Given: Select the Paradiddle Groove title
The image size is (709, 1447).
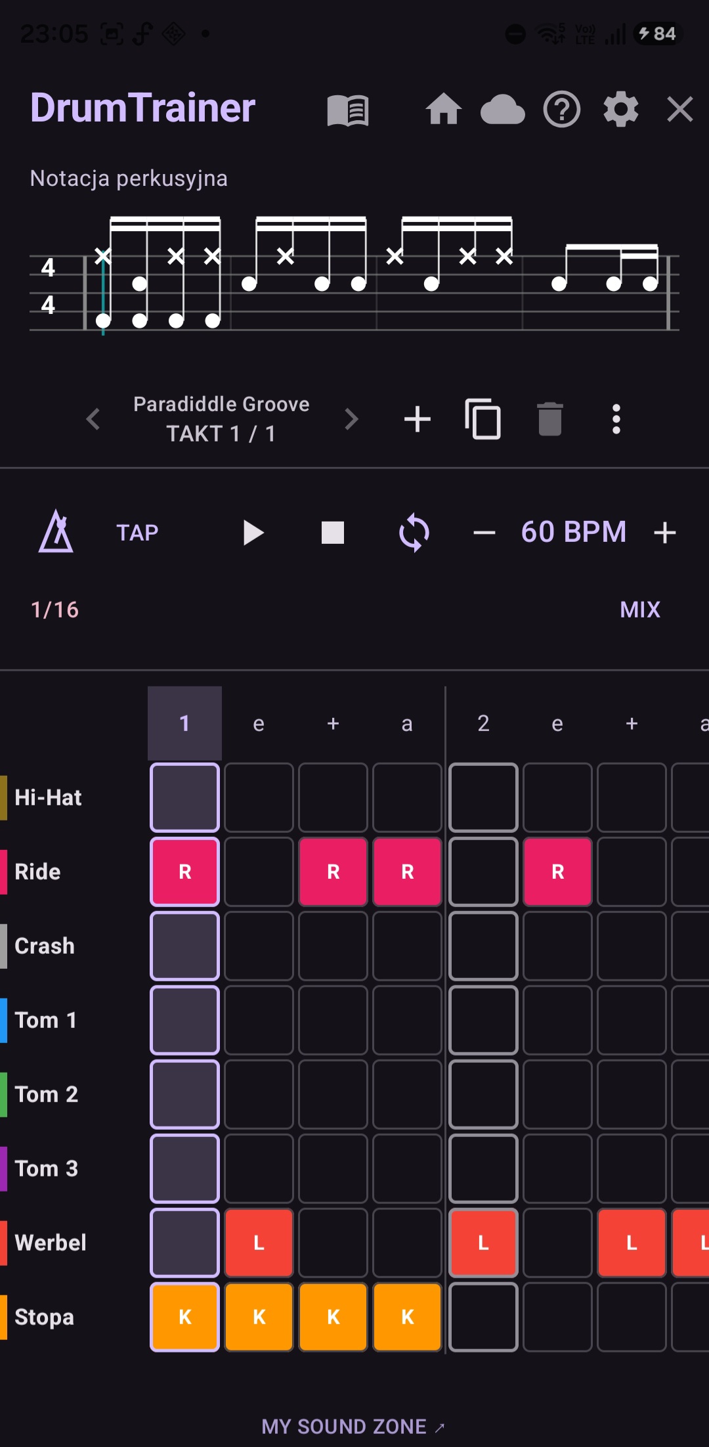Looking at the screenshot, I should click(x=221, y=404).
